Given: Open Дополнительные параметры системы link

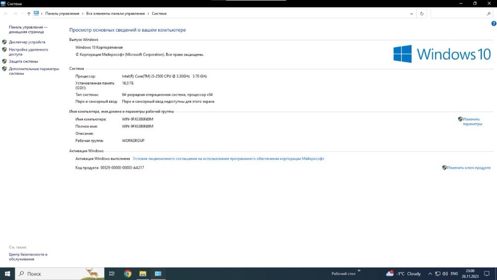Looking at the screenshot, I should 34,71.
